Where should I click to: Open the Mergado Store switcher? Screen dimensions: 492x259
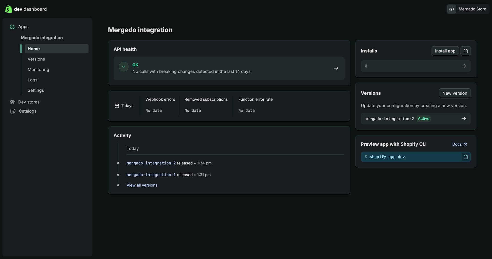coord(468,9)
